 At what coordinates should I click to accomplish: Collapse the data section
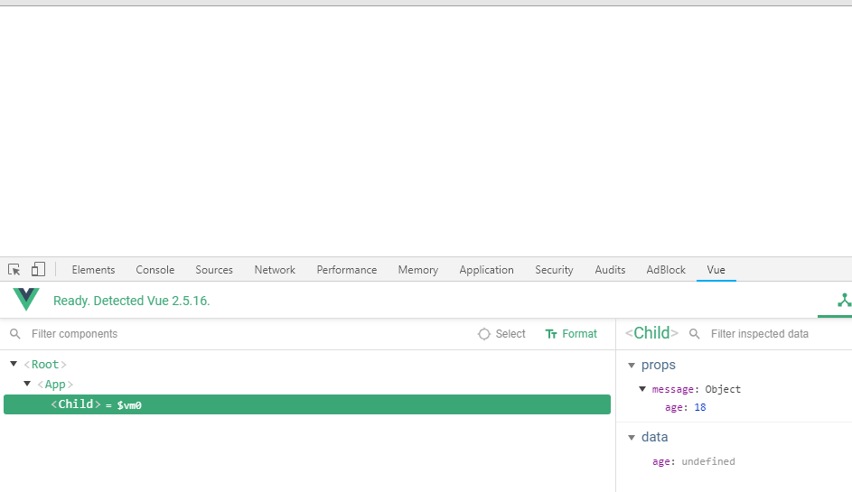point(632,438)
